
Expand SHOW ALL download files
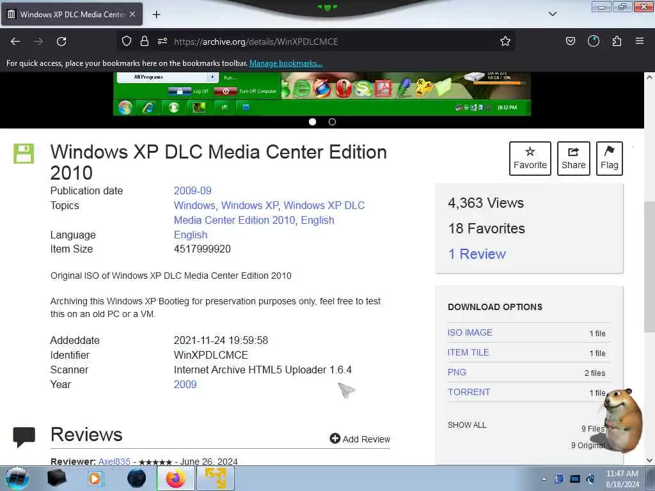click(467, 425)
